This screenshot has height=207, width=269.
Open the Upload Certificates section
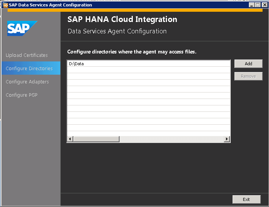click(27, 55)
